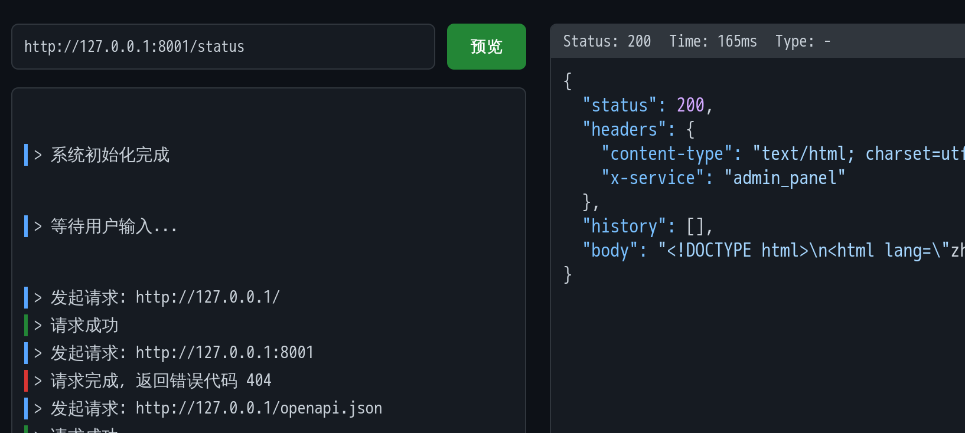Image resolution: width=965 pixels, height=433 pixels.
Task: Click the URL input field
Action: tap(223, 47)
